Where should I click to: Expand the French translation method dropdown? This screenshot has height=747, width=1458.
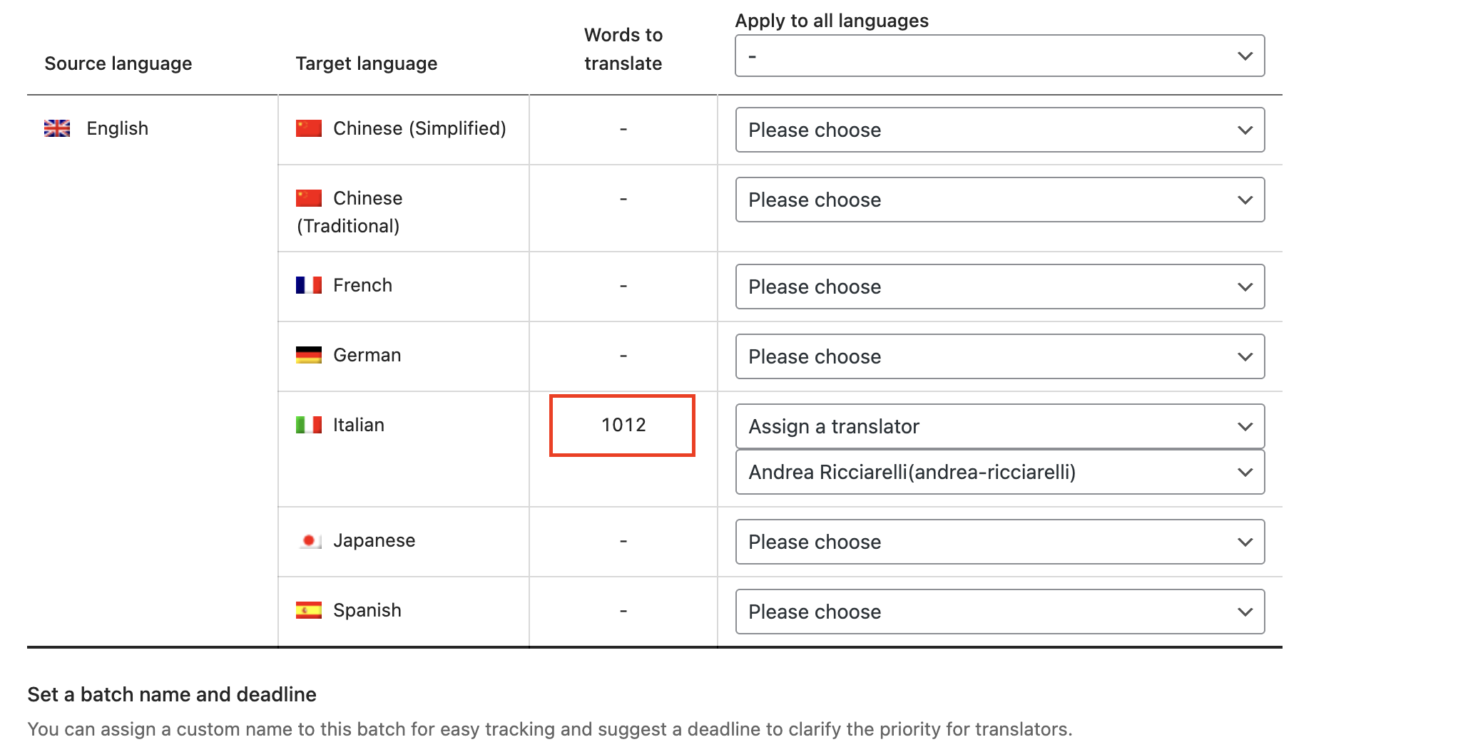(999, 287)
